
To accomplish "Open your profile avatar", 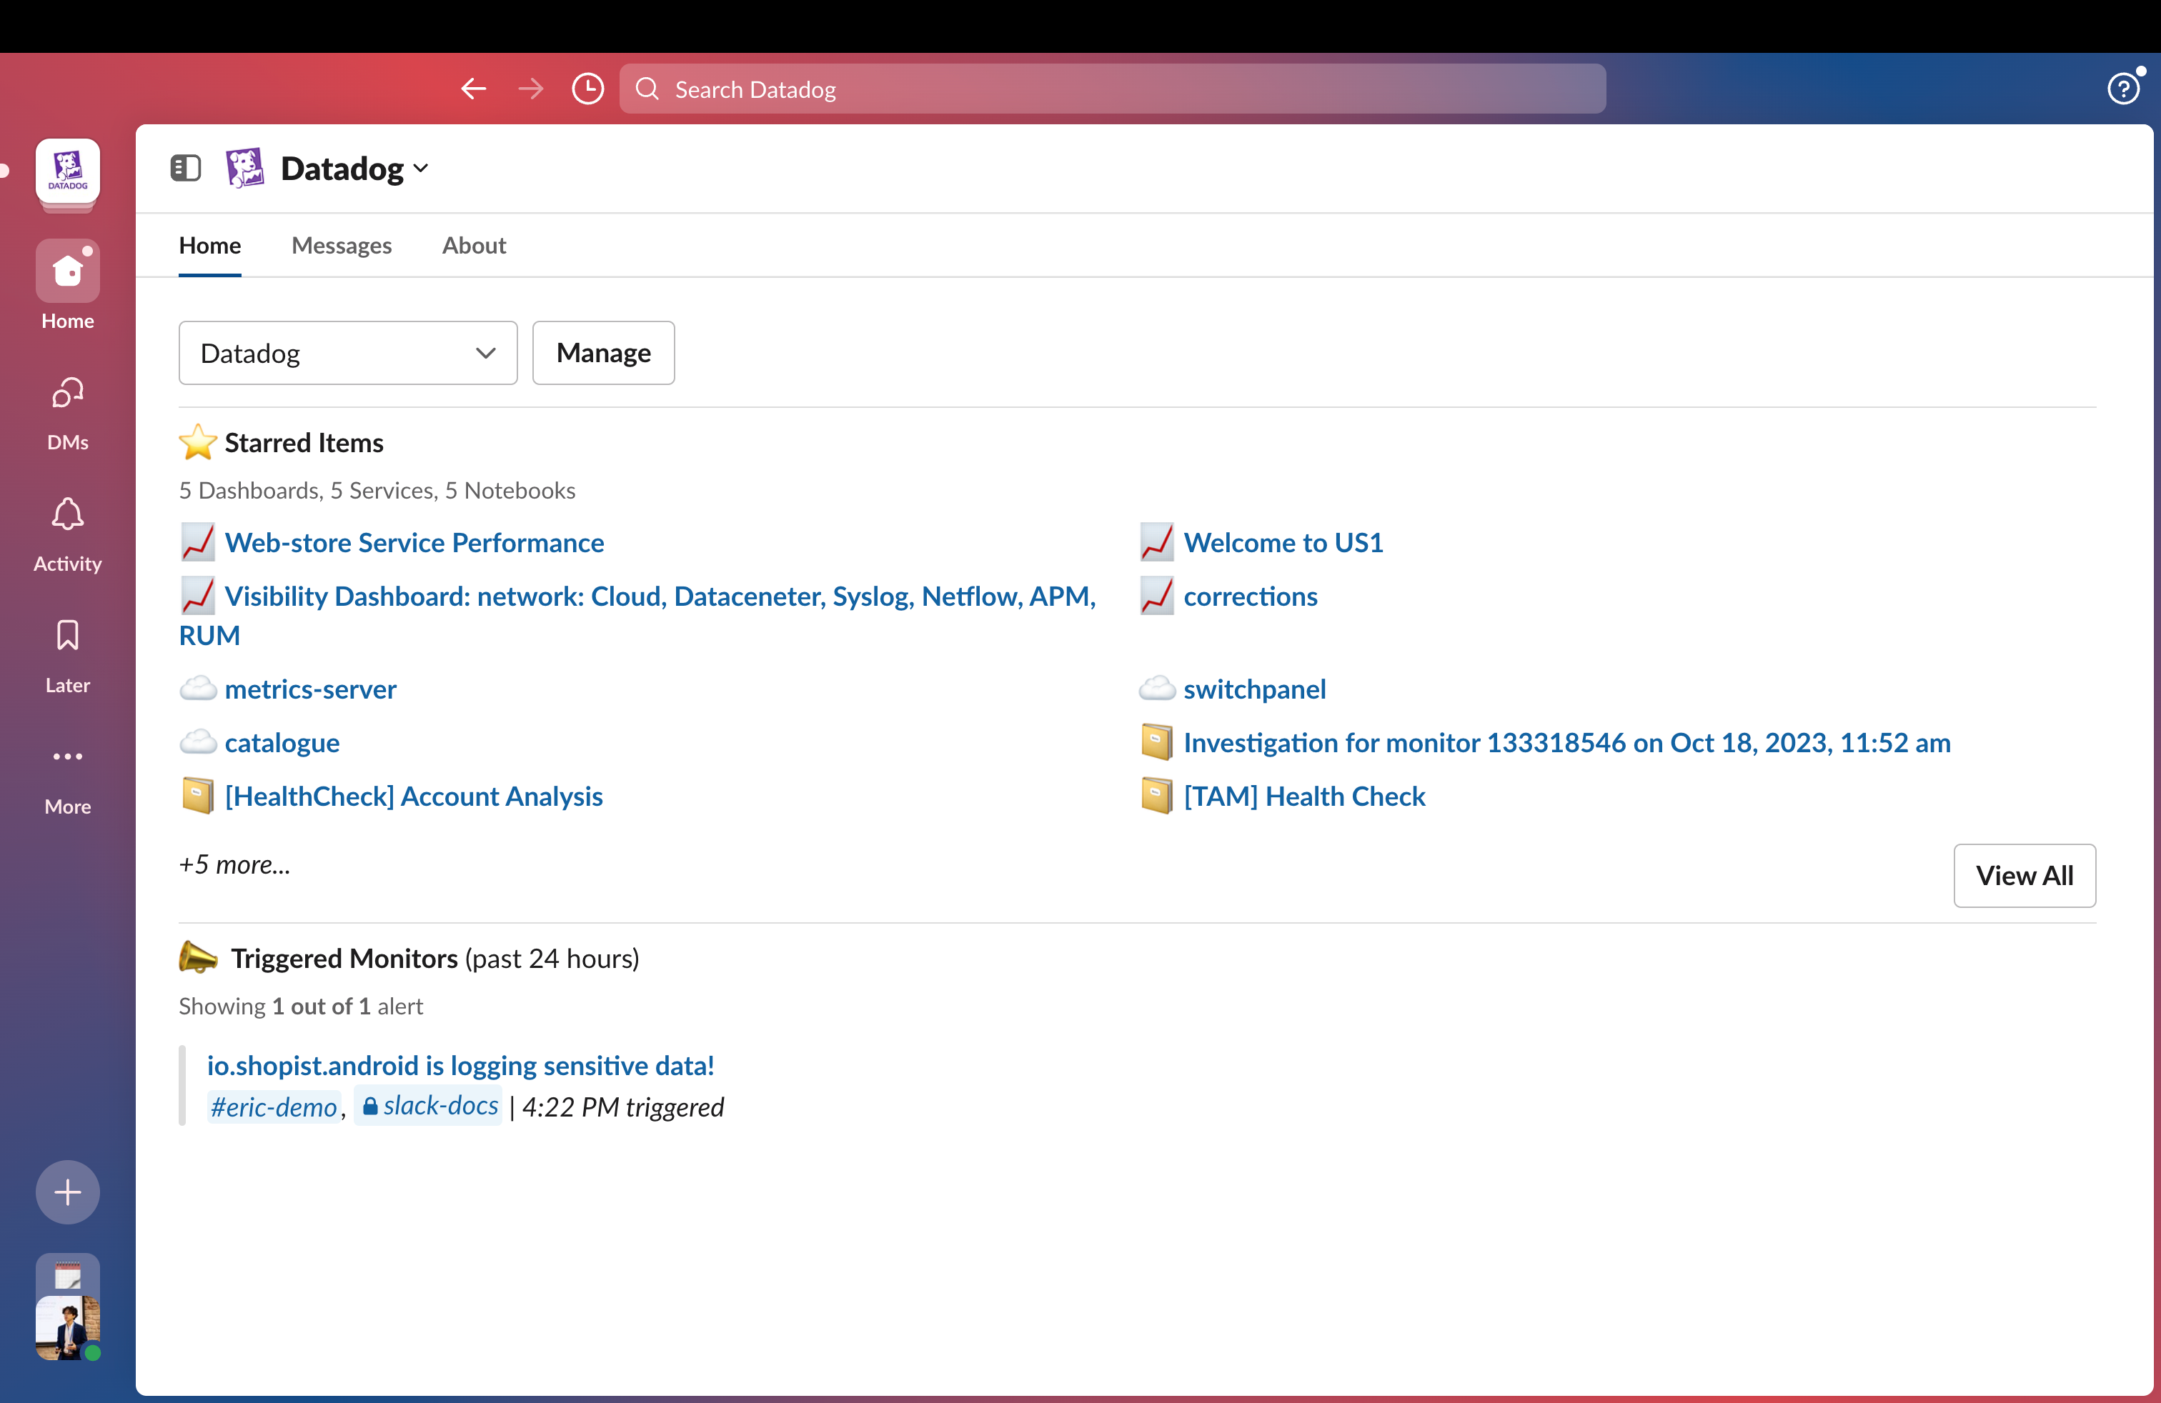I will (x=67, y=1328).
